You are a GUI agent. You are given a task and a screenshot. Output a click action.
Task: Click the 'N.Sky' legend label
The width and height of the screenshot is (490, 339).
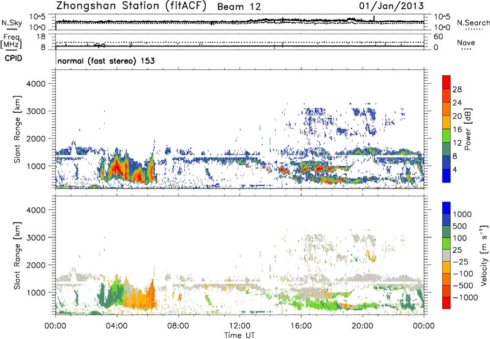(x=12, y=23)
